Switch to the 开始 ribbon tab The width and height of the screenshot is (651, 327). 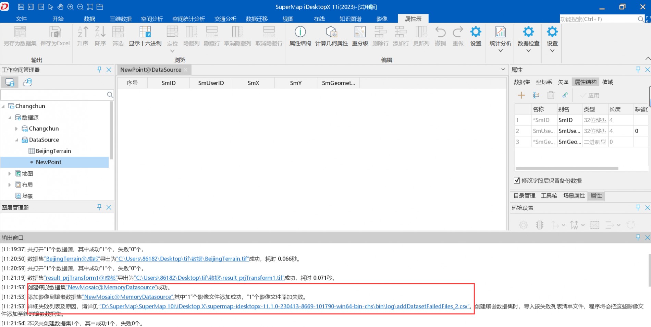point(58,19)
